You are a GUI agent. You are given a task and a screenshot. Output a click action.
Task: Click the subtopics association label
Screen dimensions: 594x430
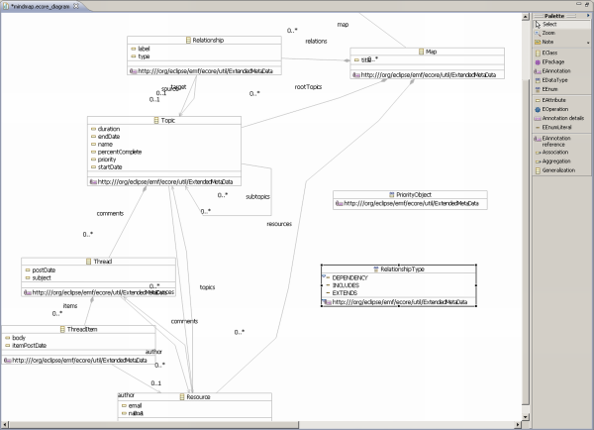pos(257,196)
